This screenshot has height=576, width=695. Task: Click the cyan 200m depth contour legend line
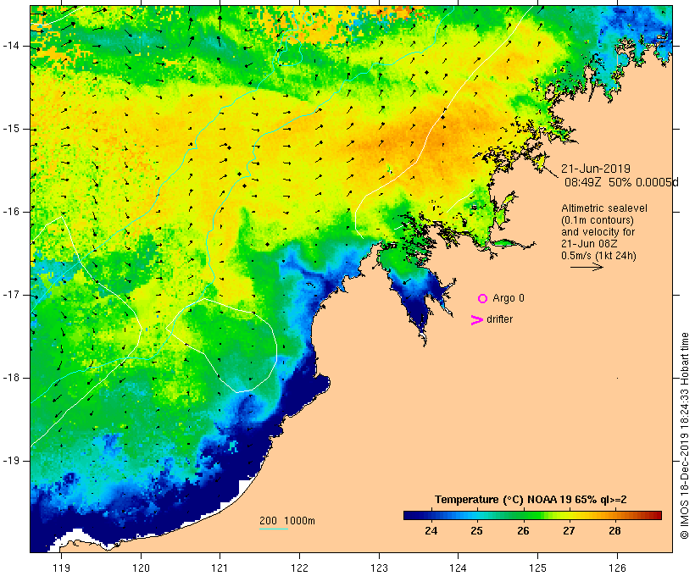coord(274,529)
